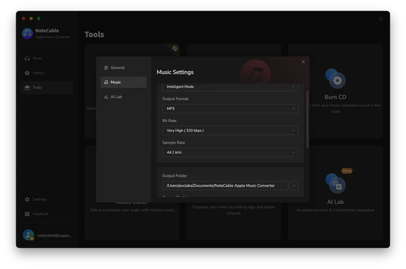
Task: Select the Music settings tab
Action: point(123,82)
